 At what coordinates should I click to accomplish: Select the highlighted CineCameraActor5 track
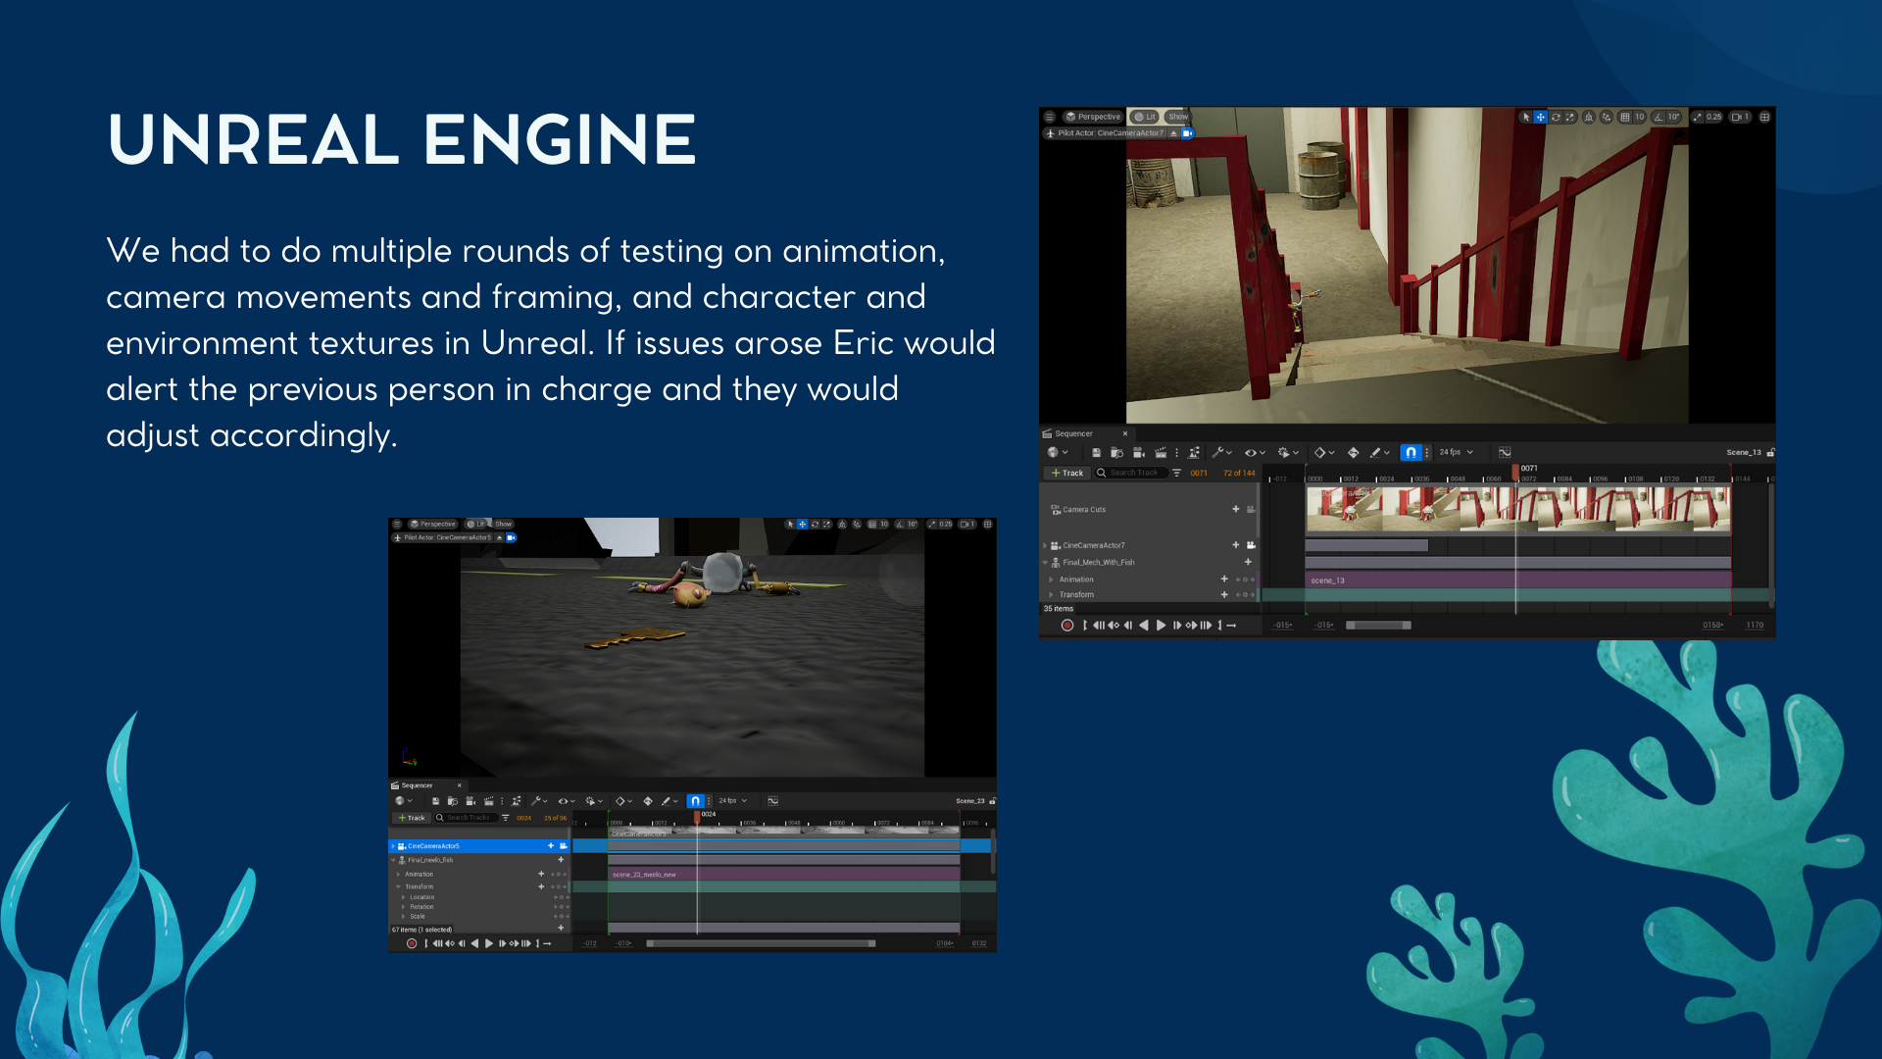pyautogui.click(x=478, y=846)
